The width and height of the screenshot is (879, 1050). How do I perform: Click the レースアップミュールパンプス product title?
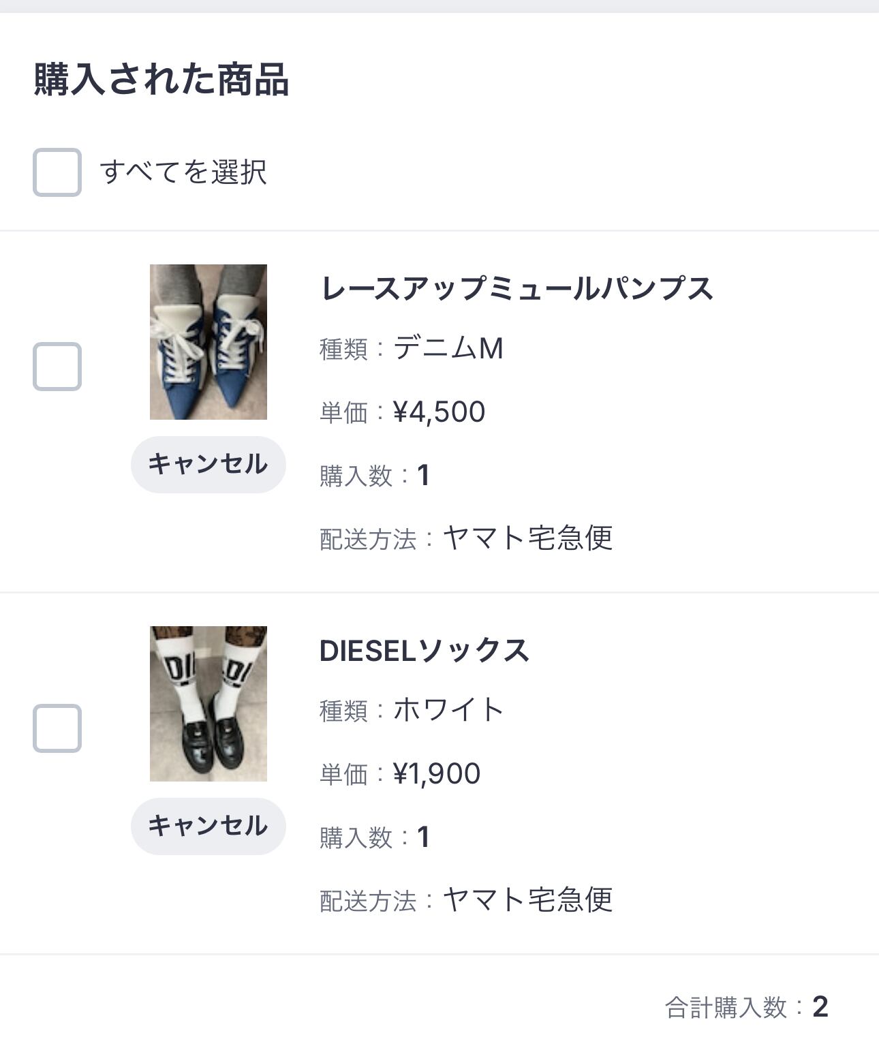tap(516, 288)
